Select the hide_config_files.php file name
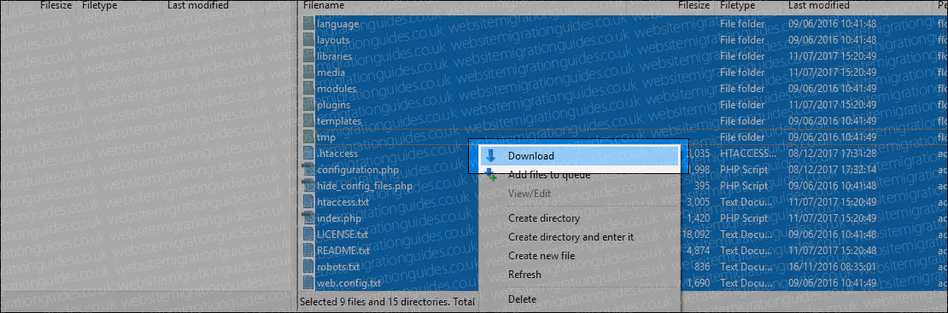Screen dimensions: 948x313 365,186
